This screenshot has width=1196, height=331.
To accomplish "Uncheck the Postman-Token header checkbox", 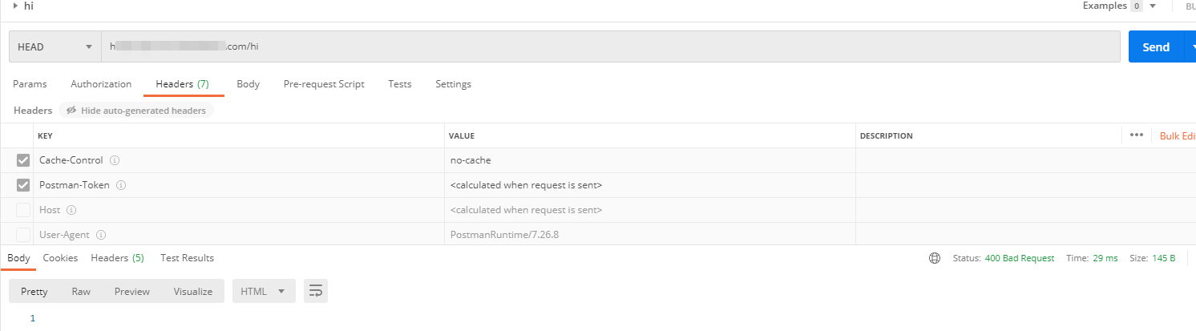I will [x=23, y=185].
